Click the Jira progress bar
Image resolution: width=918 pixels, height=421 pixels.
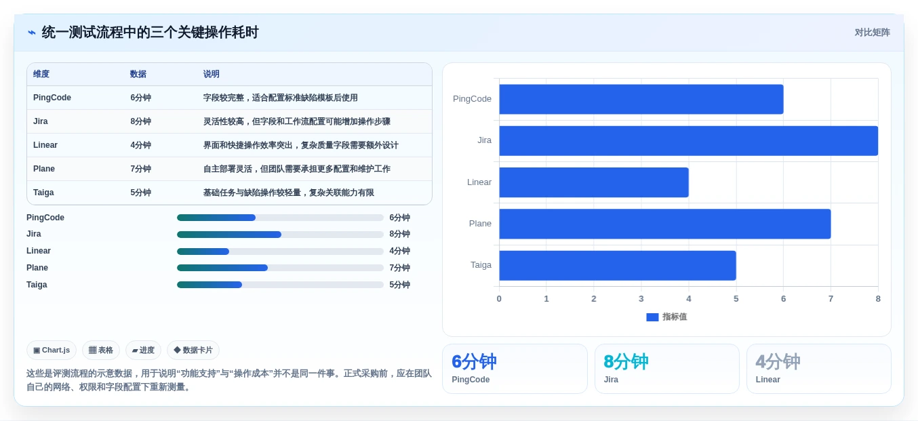(280, 235)
